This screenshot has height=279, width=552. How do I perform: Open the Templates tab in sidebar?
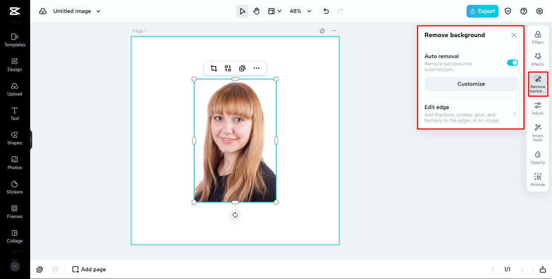15,40
